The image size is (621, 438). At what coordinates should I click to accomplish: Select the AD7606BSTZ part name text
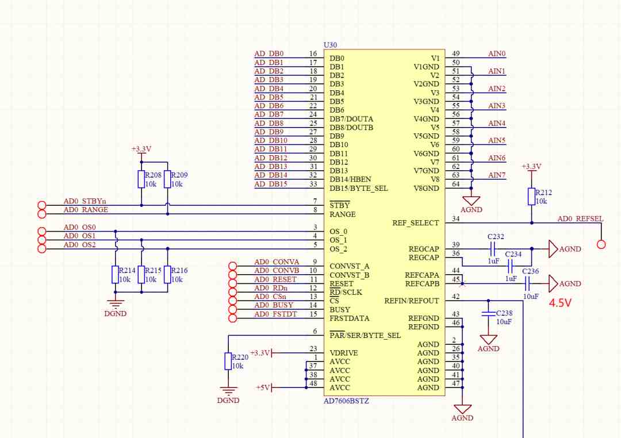coord(346,401)
